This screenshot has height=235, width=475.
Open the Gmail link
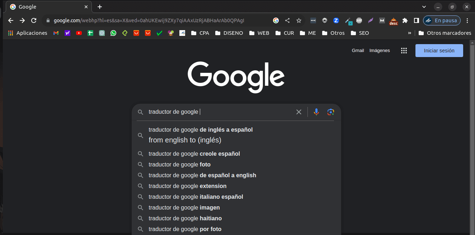tap(358, 51)
